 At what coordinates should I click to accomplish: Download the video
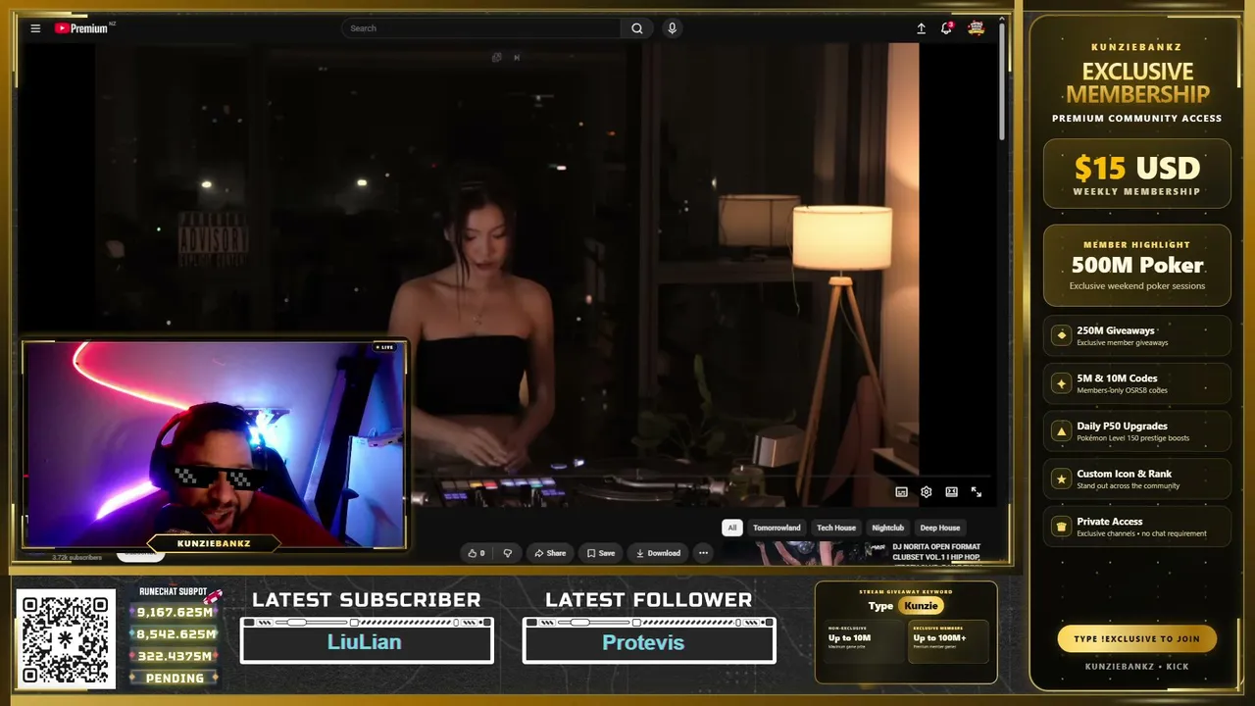[658, 553]
